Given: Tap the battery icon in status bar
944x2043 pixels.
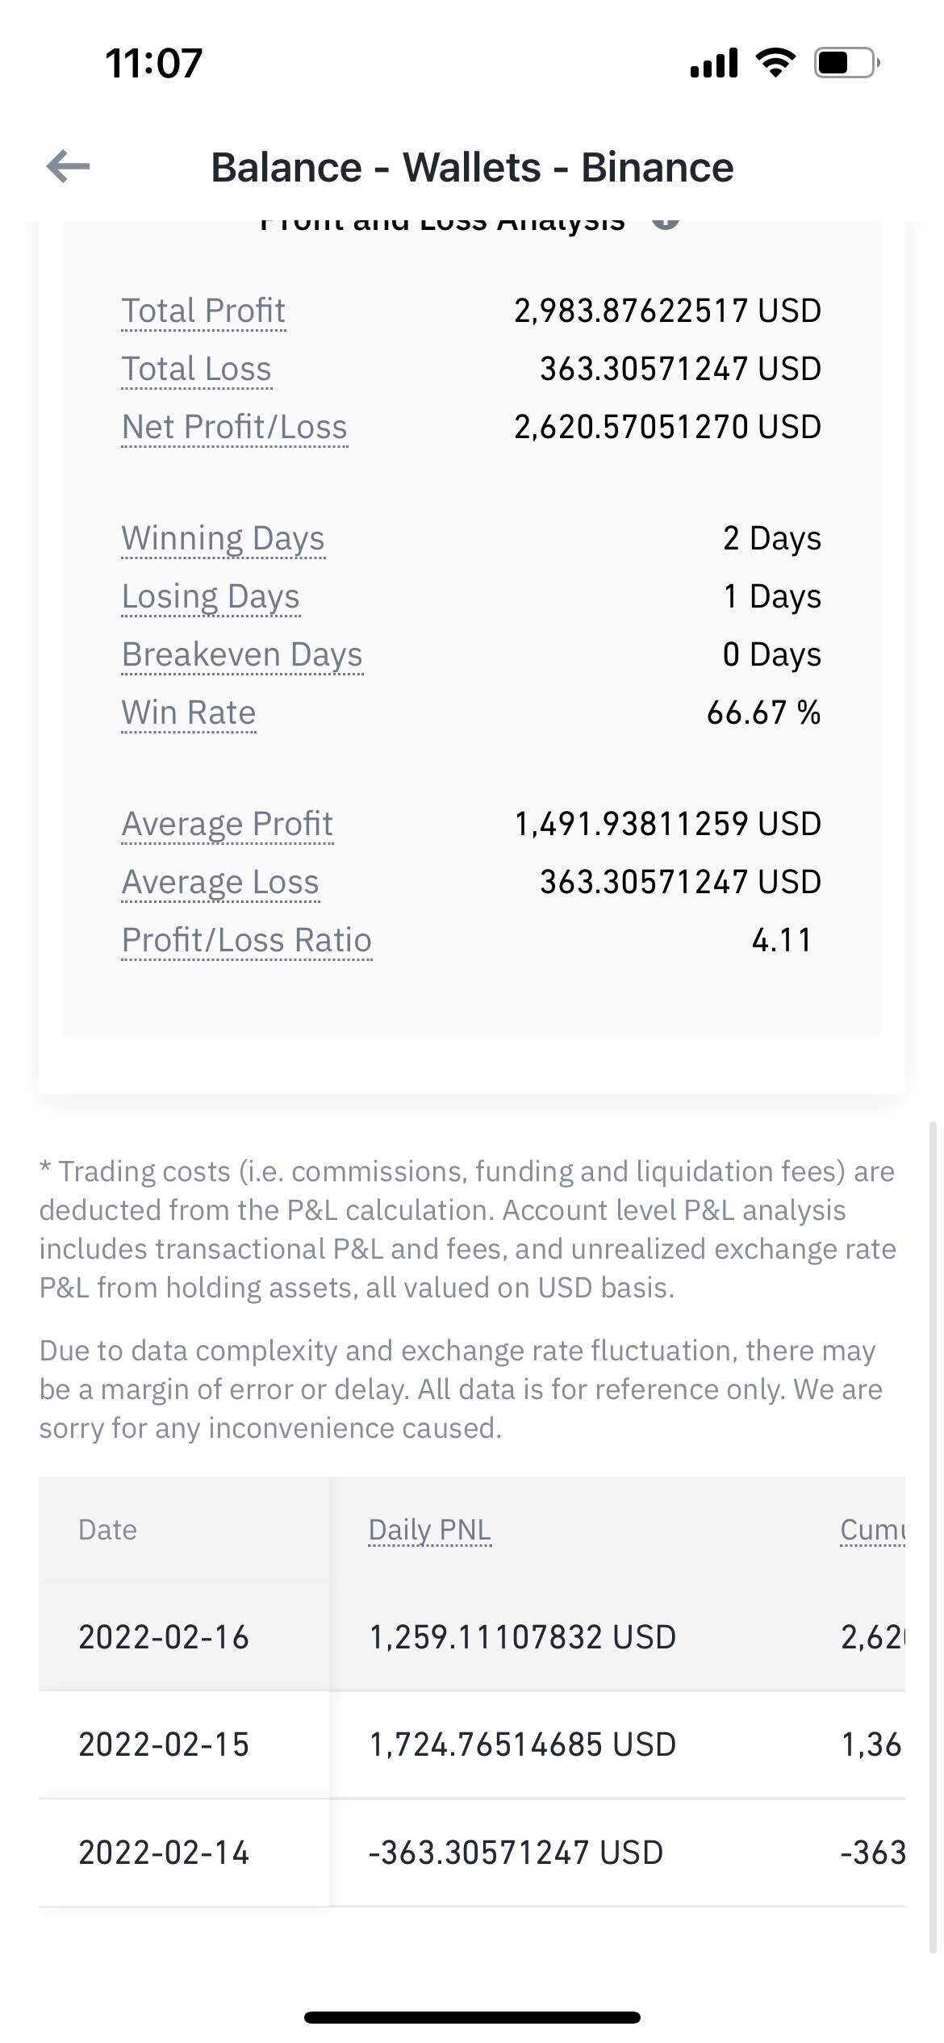Looking at the screenshot, I should tap(846, 63).
